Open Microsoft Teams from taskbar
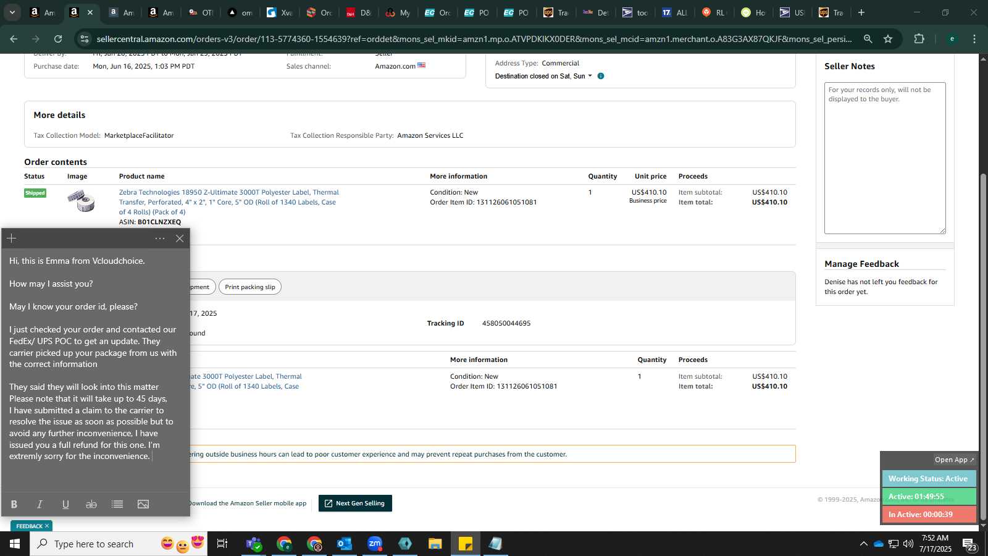The height and width of the screenshot is (556, 988). [254, 544]
